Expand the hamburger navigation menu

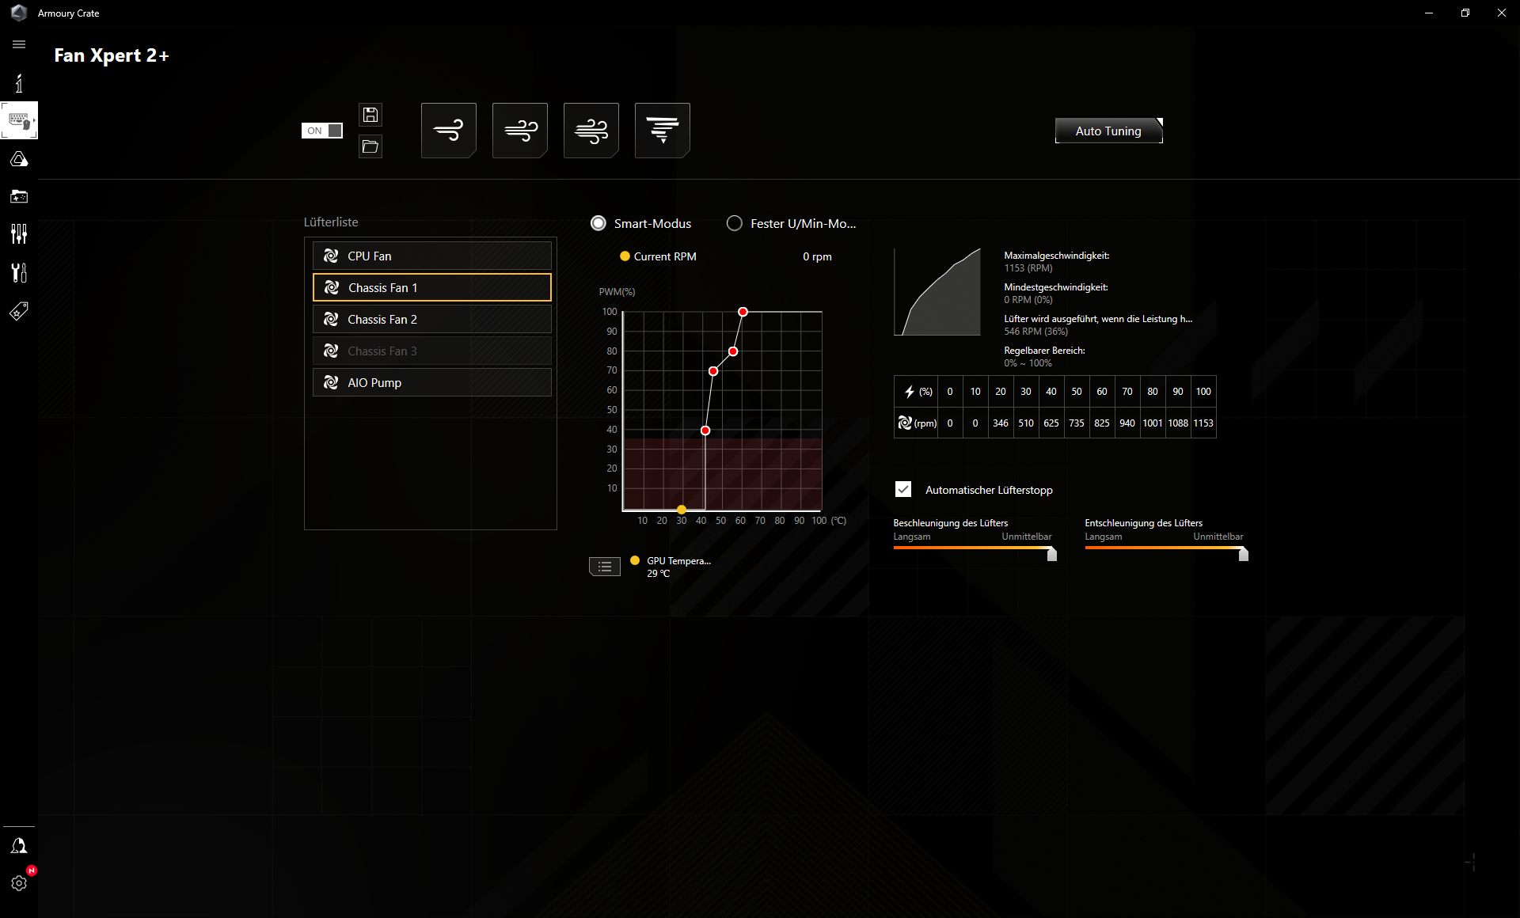click(x=19, y=44)
